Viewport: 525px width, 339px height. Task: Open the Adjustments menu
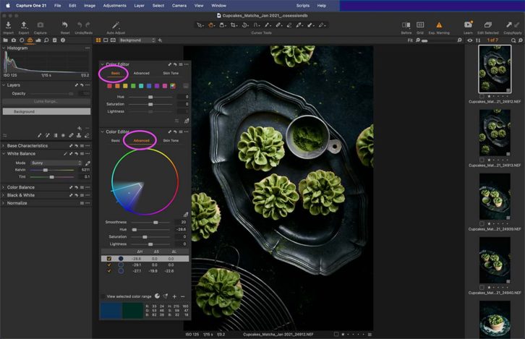click(x=114, y=6)
